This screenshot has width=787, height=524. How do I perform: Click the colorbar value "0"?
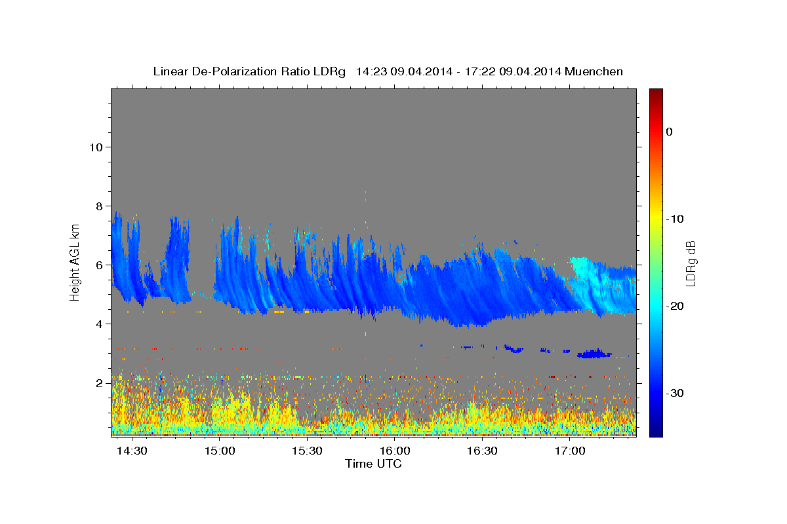coord(670,132)
